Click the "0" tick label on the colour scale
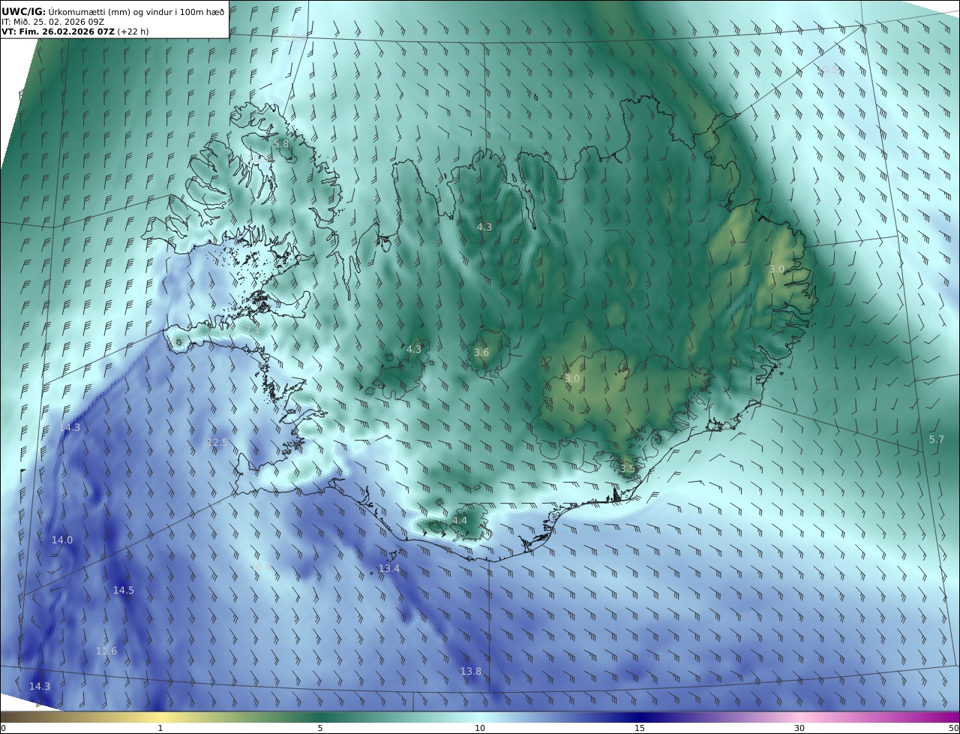 coord(3,728)
